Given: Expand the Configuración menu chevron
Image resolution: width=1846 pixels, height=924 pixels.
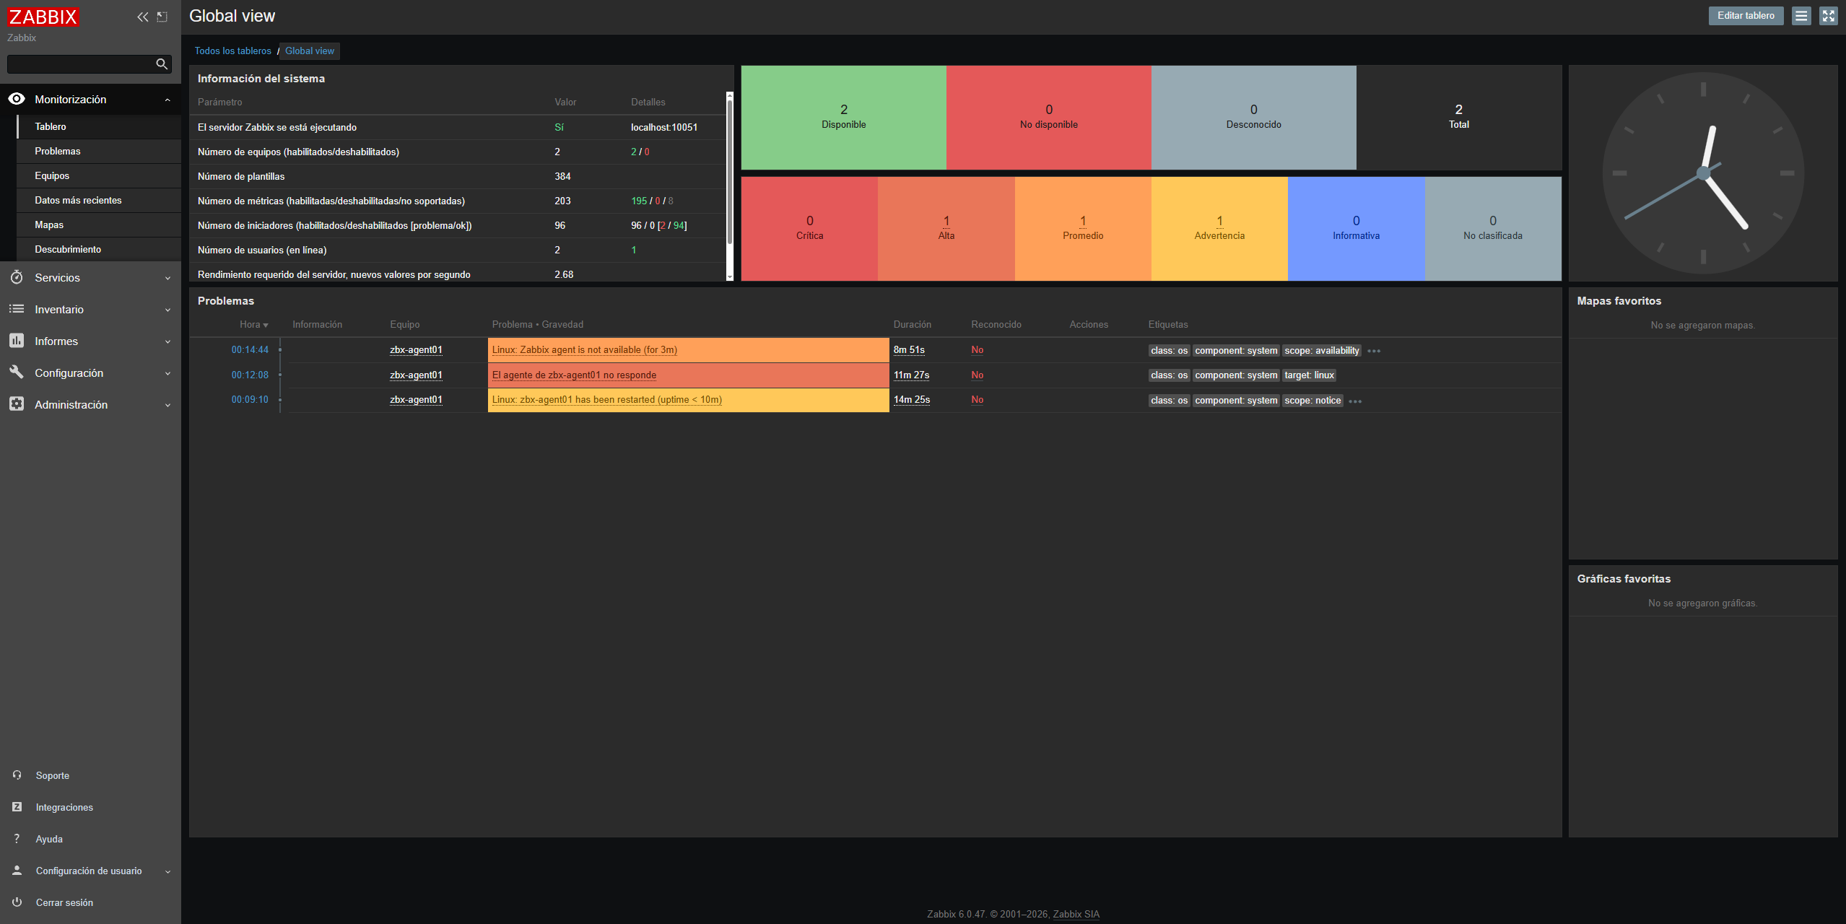Looking at the screenshot, I should click(x=167, y=373).
